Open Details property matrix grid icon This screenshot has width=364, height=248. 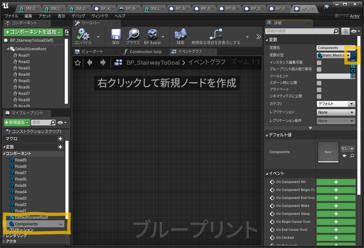(x=345, y=31)
